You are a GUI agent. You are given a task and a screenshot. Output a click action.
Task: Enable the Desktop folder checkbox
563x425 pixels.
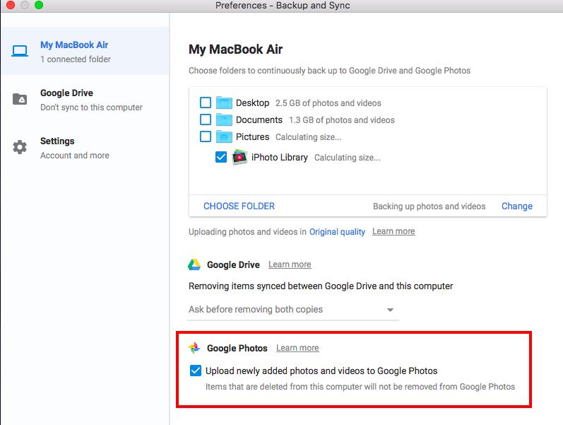click(x=206, y=103)
